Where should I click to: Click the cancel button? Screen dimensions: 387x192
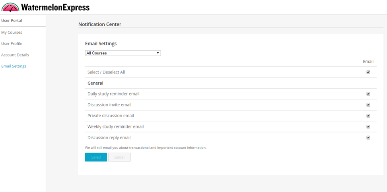click(x=119, y=157)
